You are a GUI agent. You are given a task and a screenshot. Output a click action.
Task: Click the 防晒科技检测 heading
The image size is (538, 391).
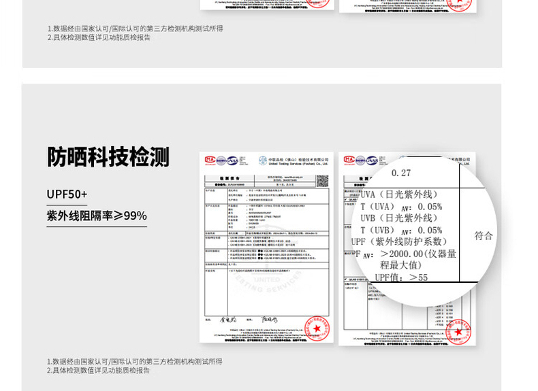pyautogui.click(x=108, y=157)
